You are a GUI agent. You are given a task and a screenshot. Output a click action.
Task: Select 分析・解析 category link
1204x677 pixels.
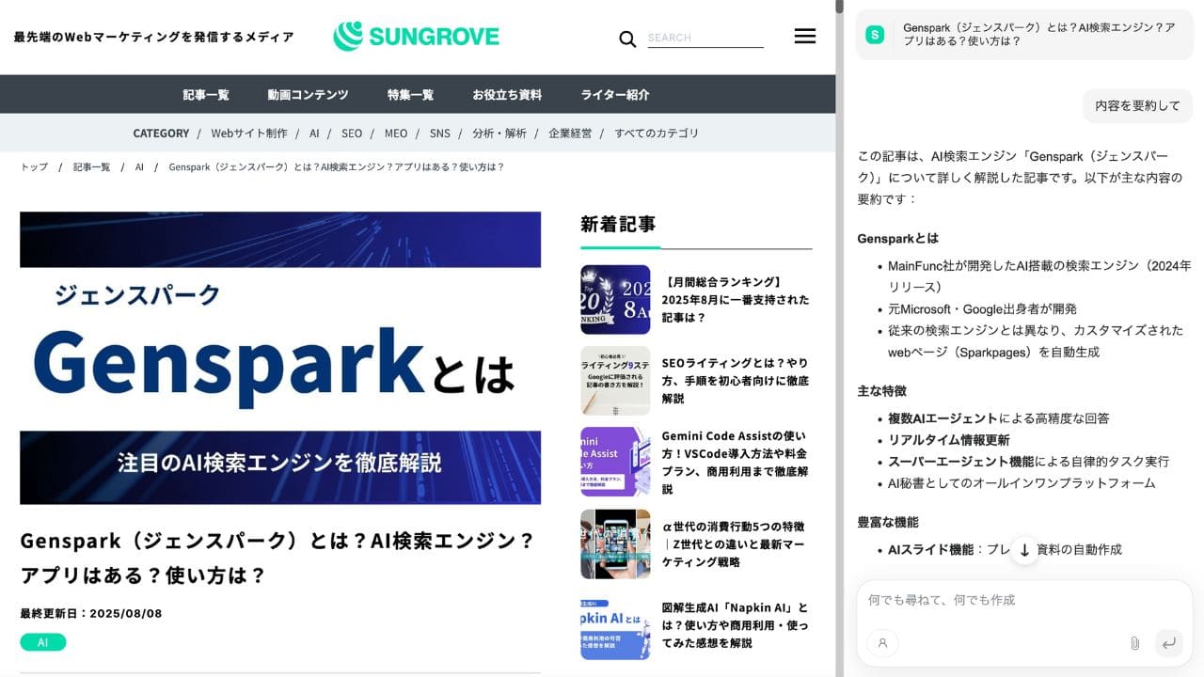(499, 134)
